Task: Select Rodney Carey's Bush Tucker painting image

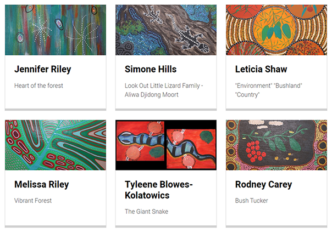Action: [276, 145]
